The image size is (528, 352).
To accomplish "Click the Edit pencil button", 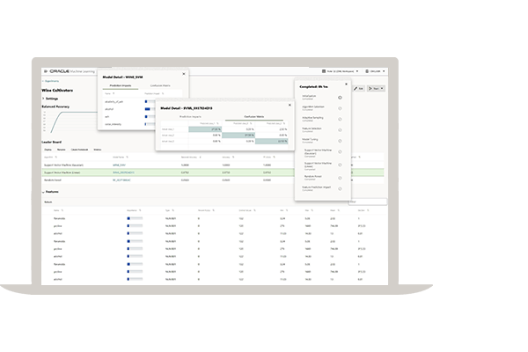I will point(360,88).
